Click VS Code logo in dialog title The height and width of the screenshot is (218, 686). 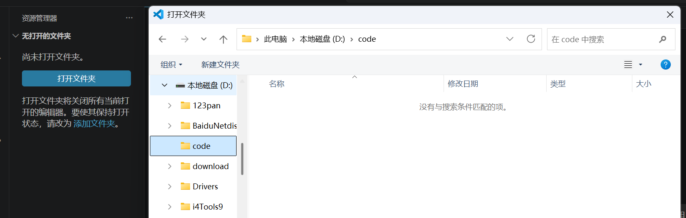158,14
